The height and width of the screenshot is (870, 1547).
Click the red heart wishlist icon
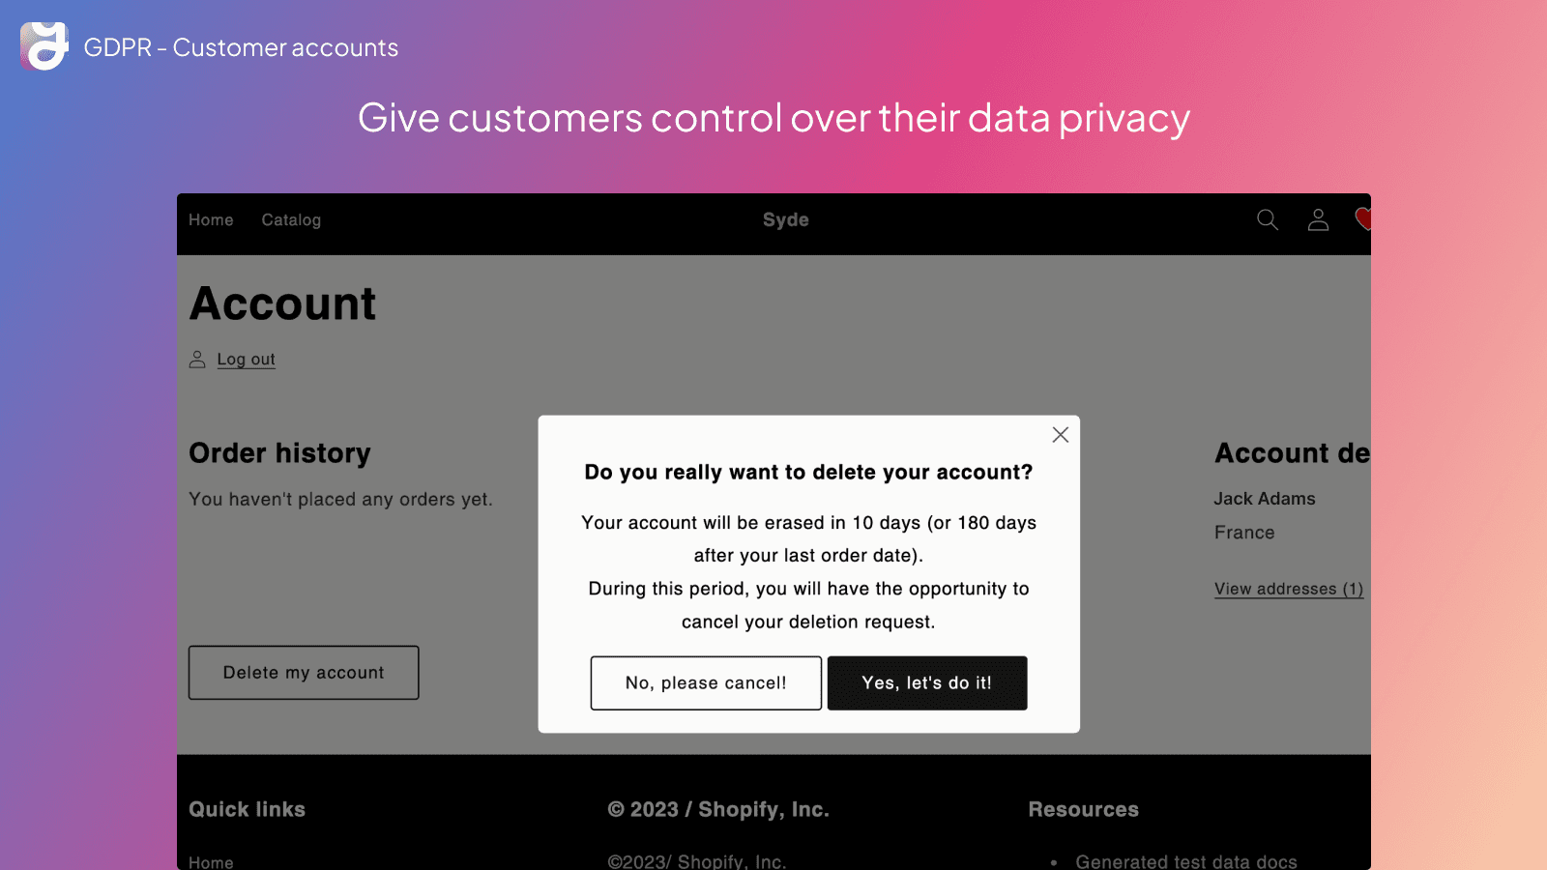pos(1363,219)
